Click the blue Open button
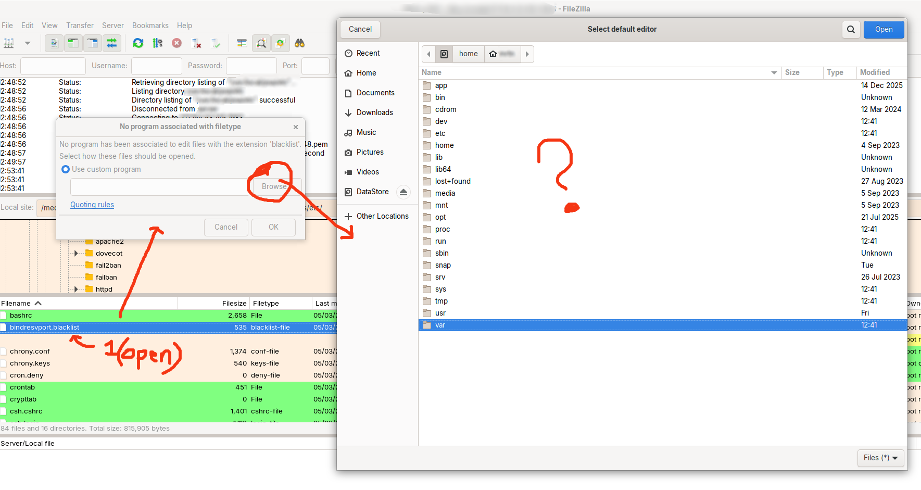The image size is (921, 490). click(884, 29)
